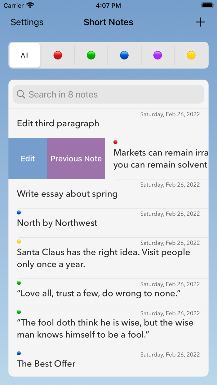Tap the Previous Note swipe action
The width and height of the screenshot is (217, 385).
pyautogui.click(x=76, y=158)
